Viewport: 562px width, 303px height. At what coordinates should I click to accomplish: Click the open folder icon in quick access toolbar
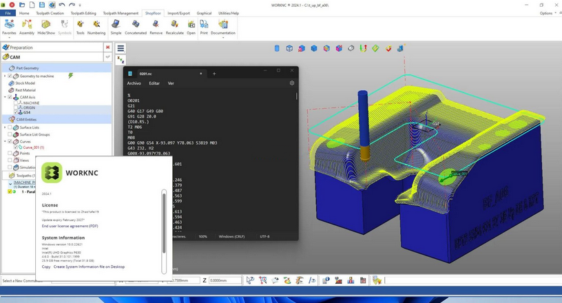[x=22, y=5]
